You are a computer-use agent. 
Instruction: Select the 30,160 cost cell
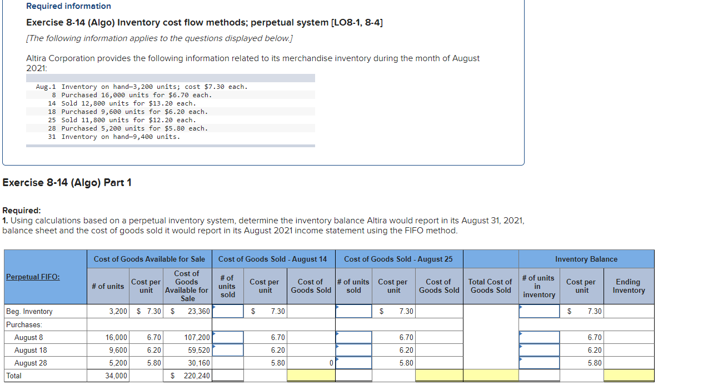188,363
